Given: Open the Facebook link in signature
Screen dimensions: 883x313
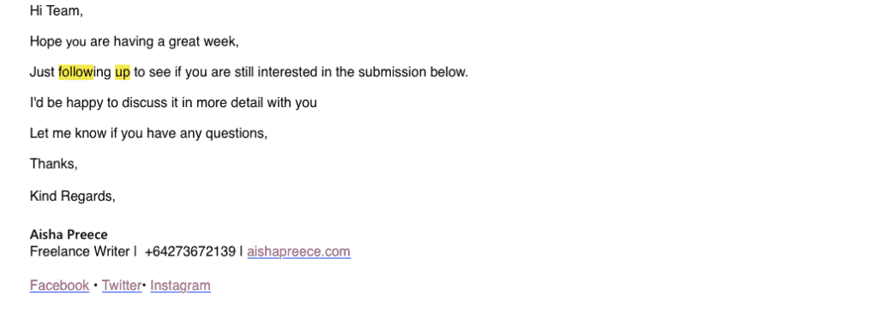Looking at the screenshot, I should 59,286.
